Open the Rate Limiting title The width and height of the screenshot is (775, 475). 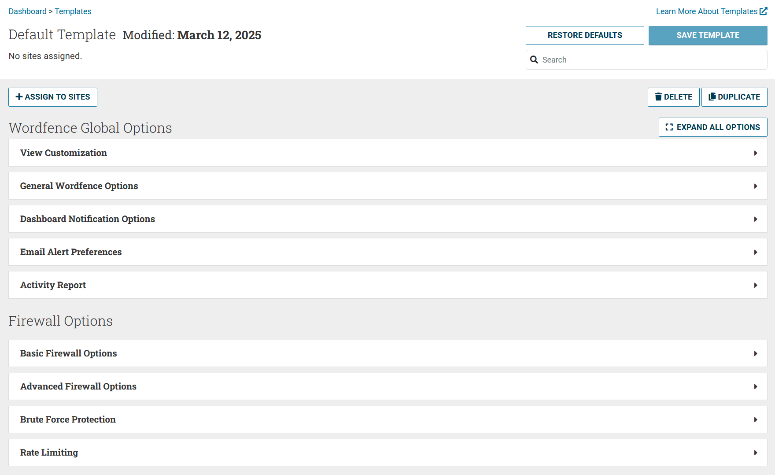[x=49, y=453]
